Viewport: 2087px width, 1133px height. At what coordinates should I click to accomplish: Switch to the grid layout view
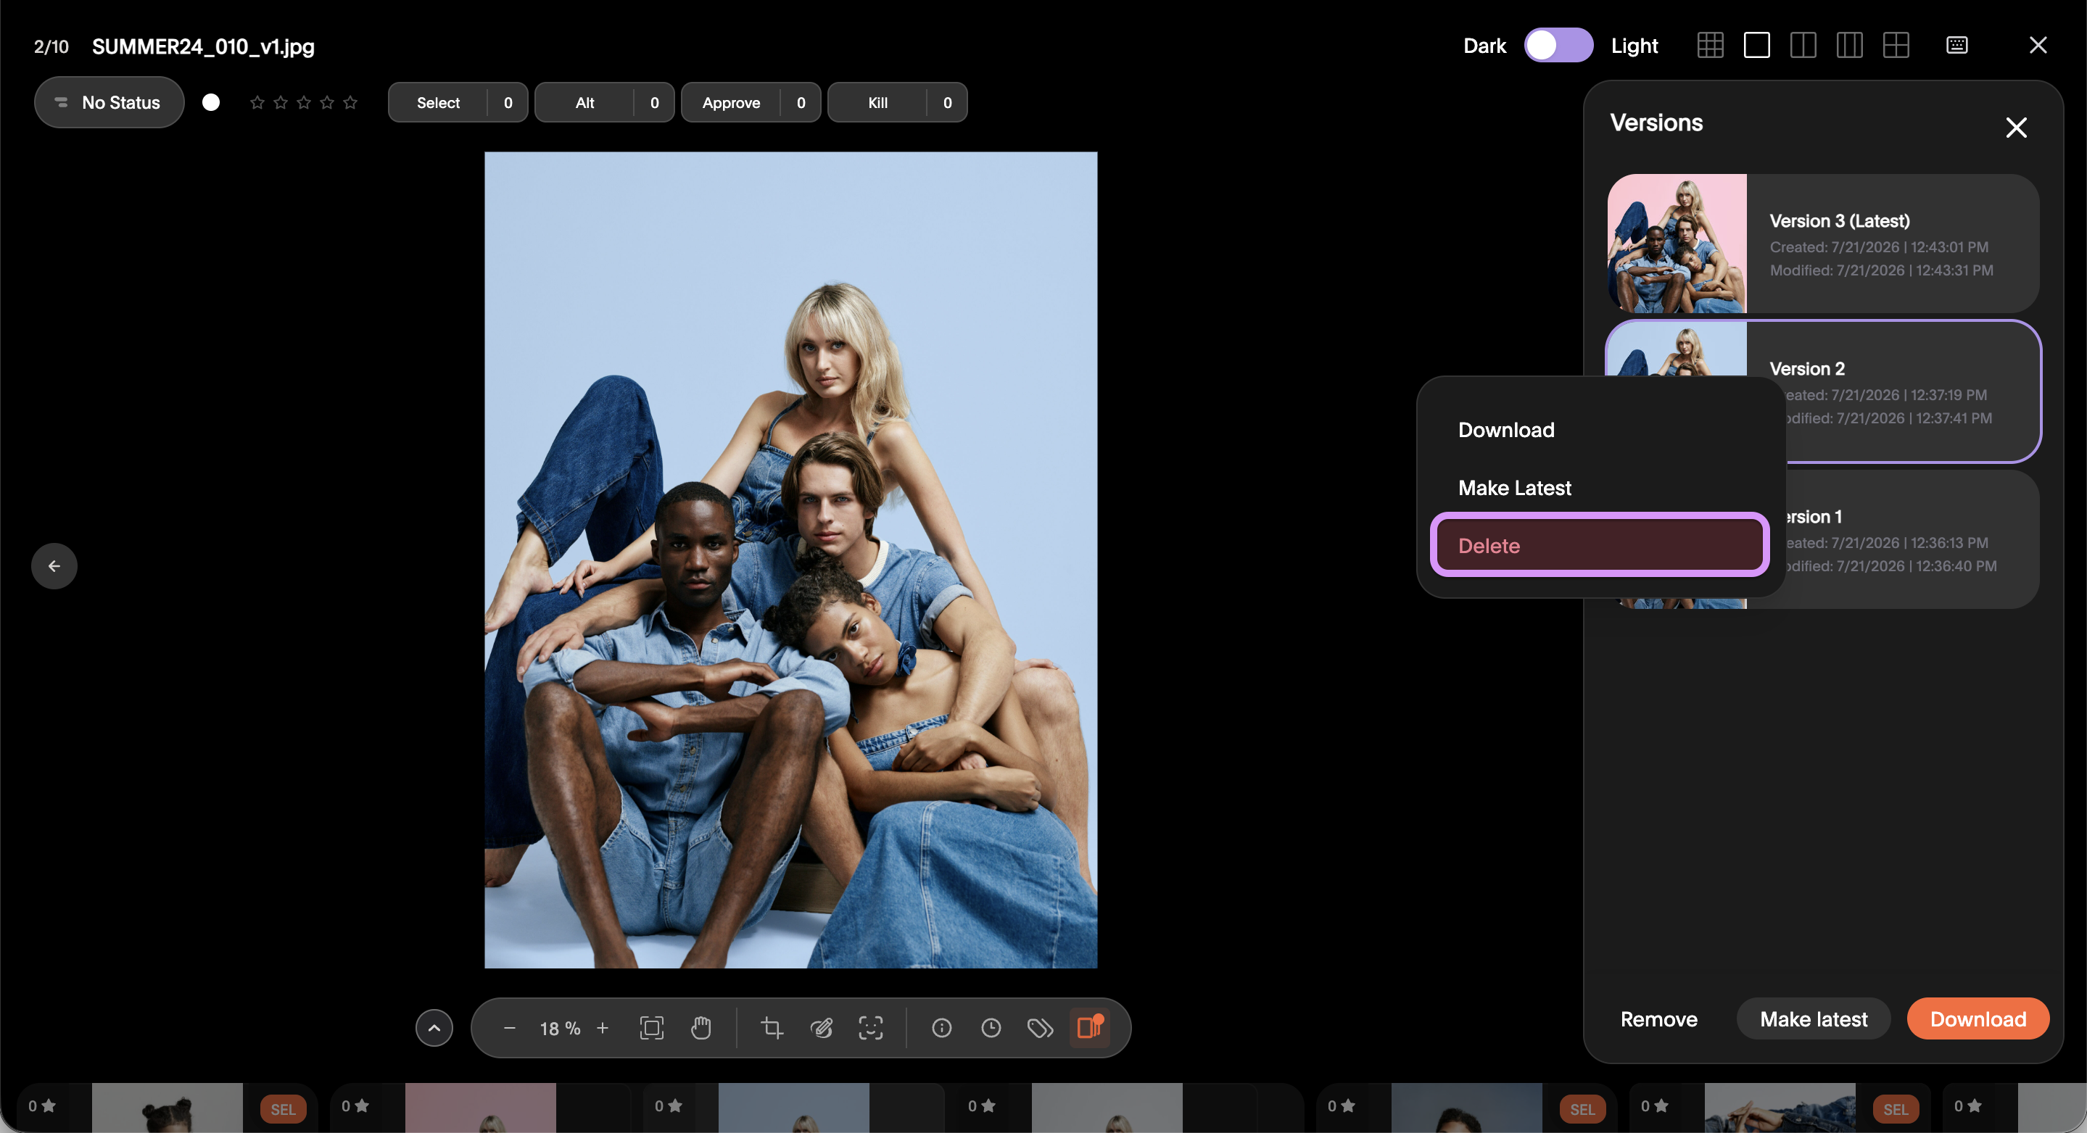pos(1709,46)
